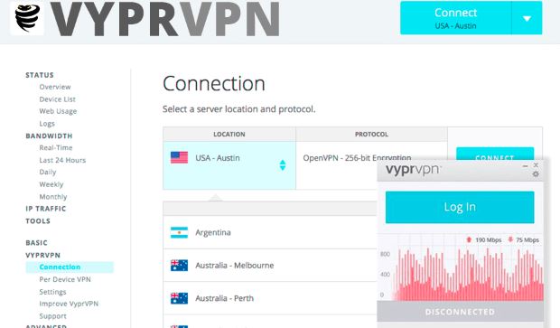The width and height of the screenshot is (560, 328).
Task: View Real-Time bandwidth
Action: pyautogui.click(x=56, y=147)
